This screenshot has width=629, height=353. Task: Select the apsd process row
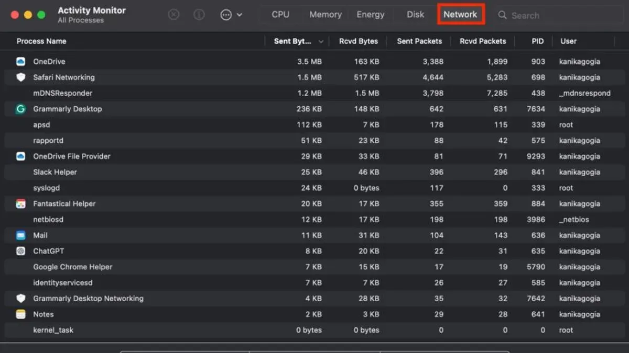[x=314, y=125]
